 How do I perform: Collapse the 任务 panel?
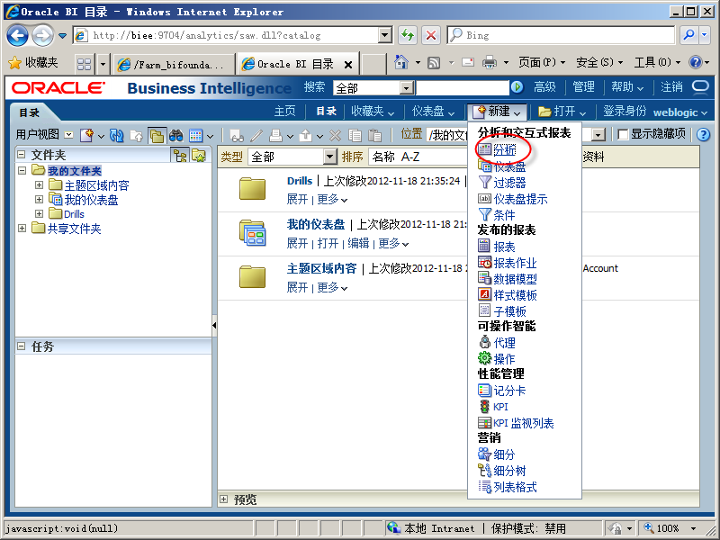21,346
